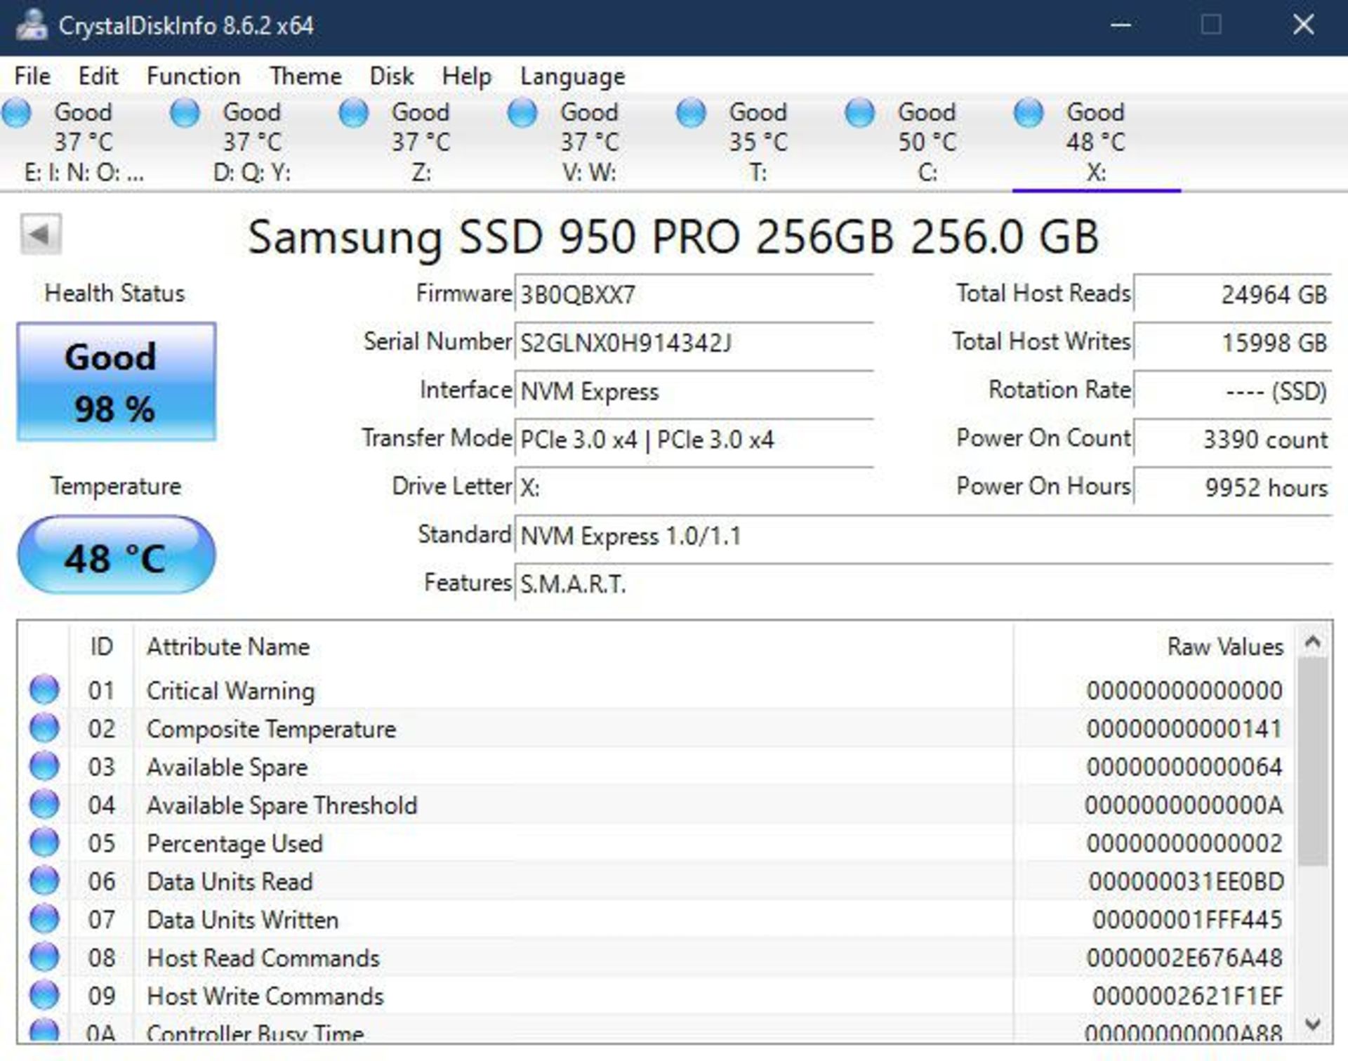Click Power On Hours value 9952 hours
This screenshot has height=1061, width=1348.
(x=1233, y=487)
